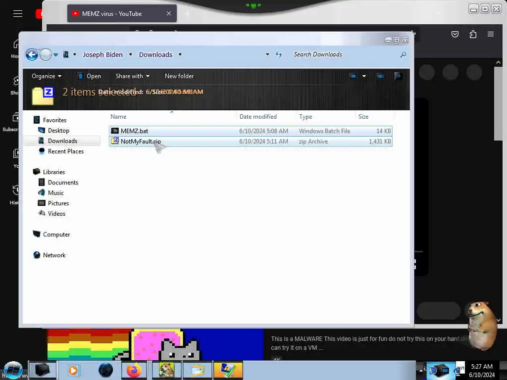Switch to Explorer window in the taskbar
Viewport: 507px width, 380px height.
198,370
